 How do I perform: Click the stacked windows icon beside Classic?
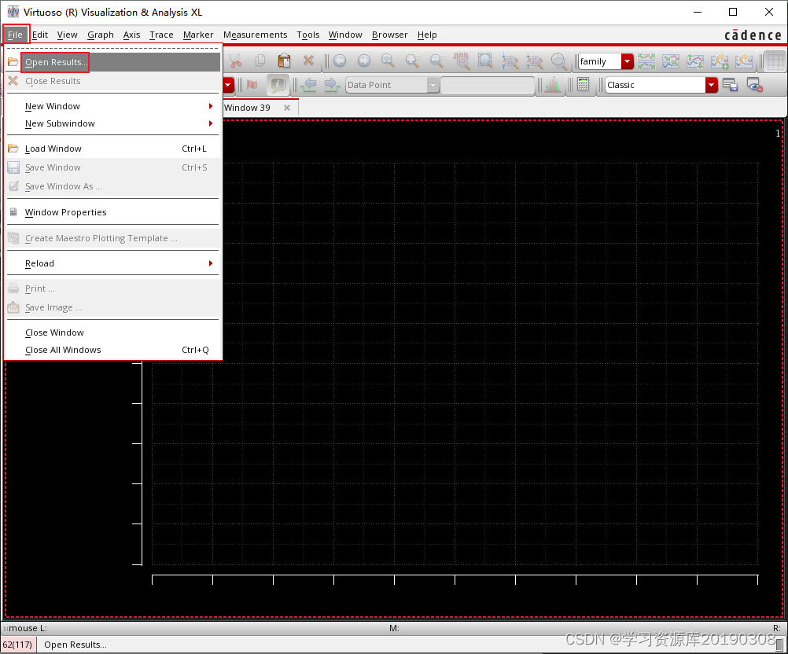(x=730, y=85)
